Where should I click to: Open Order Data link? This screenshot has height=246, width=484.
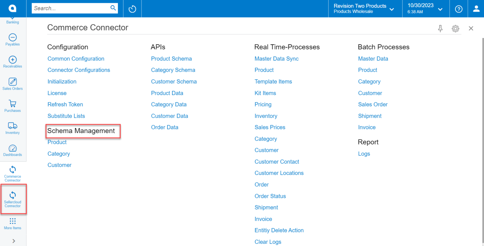pyautogui.click(x=165, y=127)
